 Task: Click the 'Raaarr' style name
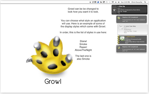click(x=83, y=47)
